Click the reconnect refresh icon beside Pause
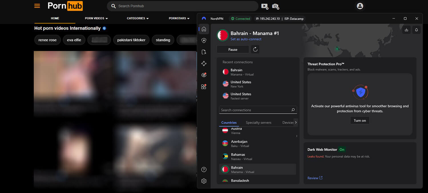The image size is (428, 193). click(x=255, y=50)
